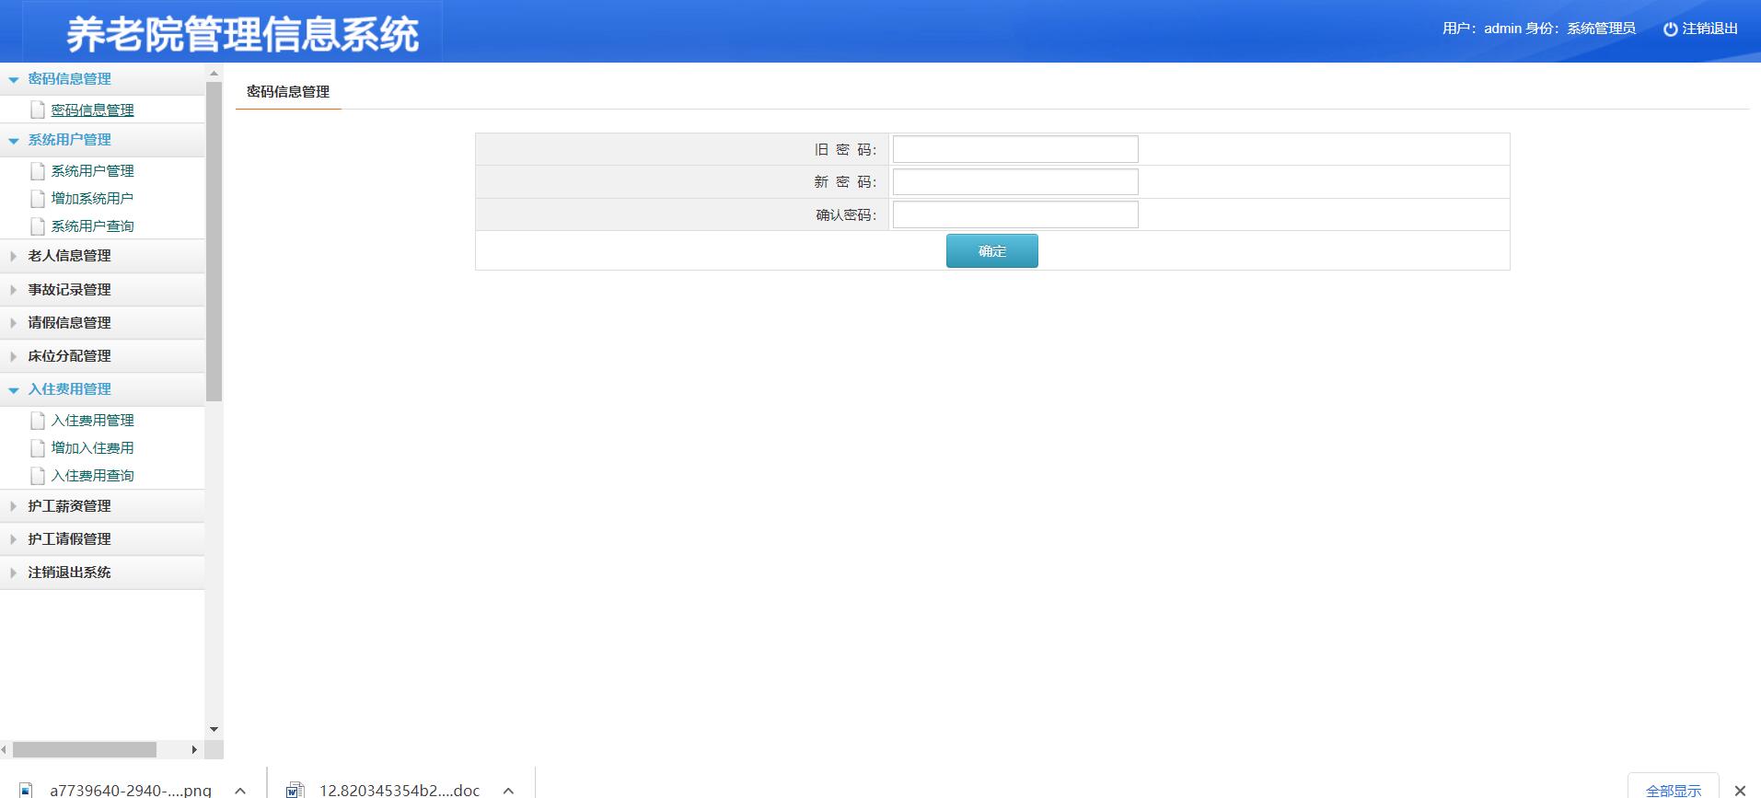Open the 增加系统用户 sidebar link
Screen dimensions: 1761x798
pos(92,198)
